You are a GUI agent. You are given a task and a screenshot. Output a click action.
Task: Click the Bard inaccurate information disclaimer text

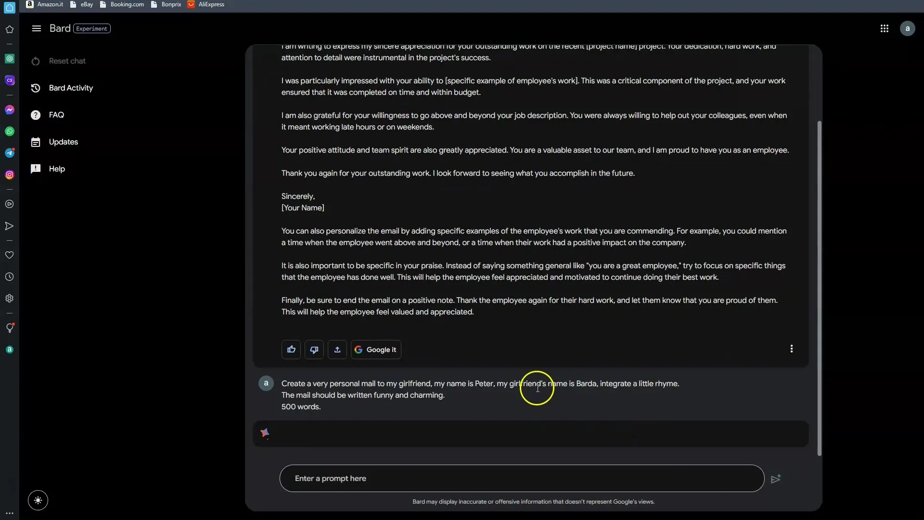tap(533, 502)
